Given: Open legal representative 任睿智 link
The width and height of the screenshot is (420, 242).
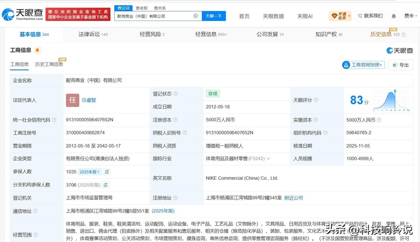Looking at the screenshot, I should point(89,100).
